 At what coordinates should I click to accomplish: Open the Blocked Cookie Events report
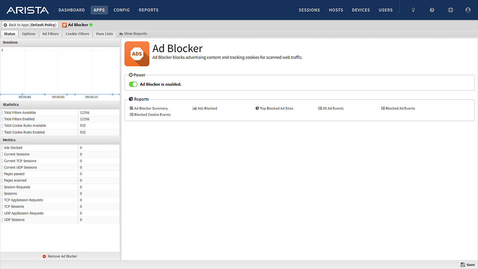(150, 115)
